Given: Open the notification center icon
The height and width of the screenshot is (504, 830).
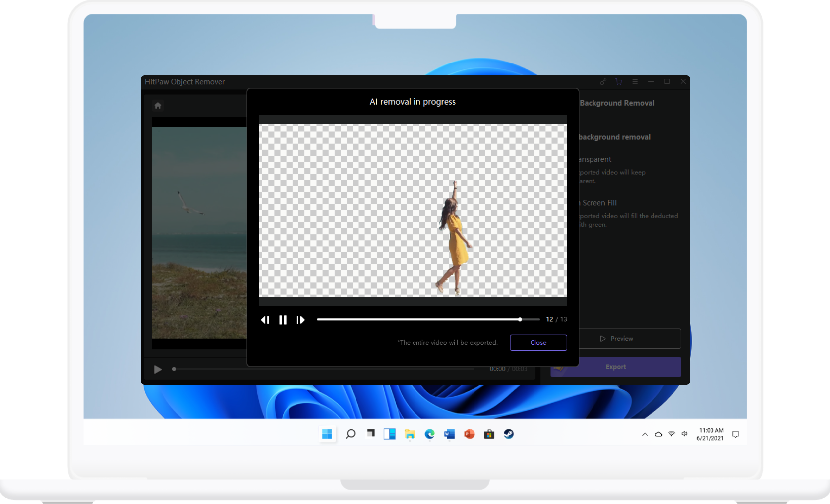Looking at the screenshot, I should [736, 434].
